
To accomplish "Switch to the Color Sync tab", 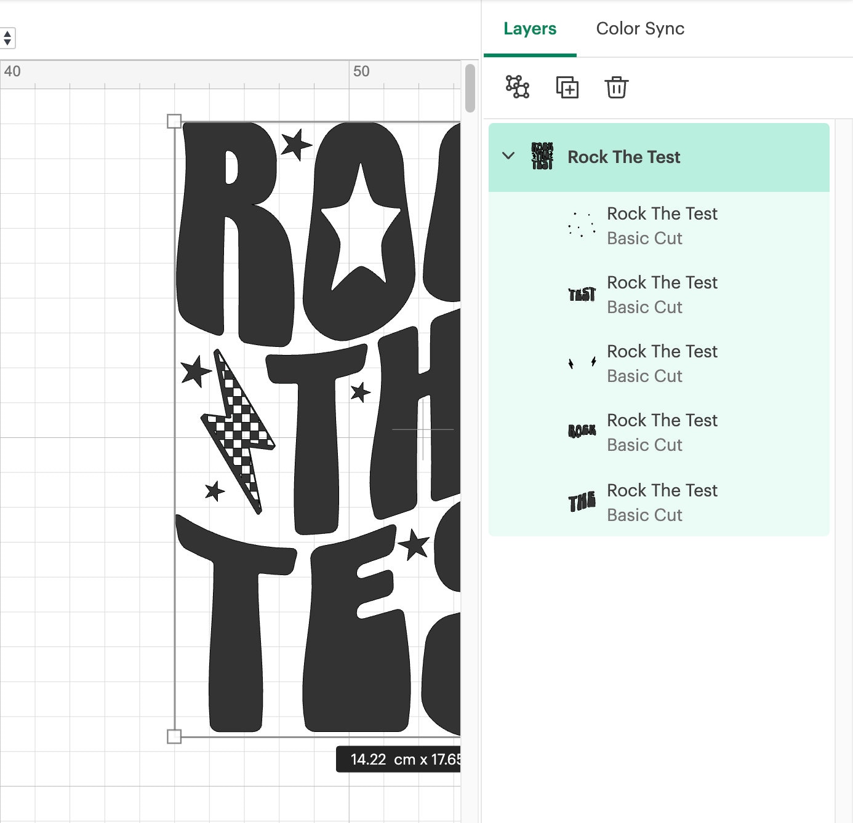I will [640, 28].
